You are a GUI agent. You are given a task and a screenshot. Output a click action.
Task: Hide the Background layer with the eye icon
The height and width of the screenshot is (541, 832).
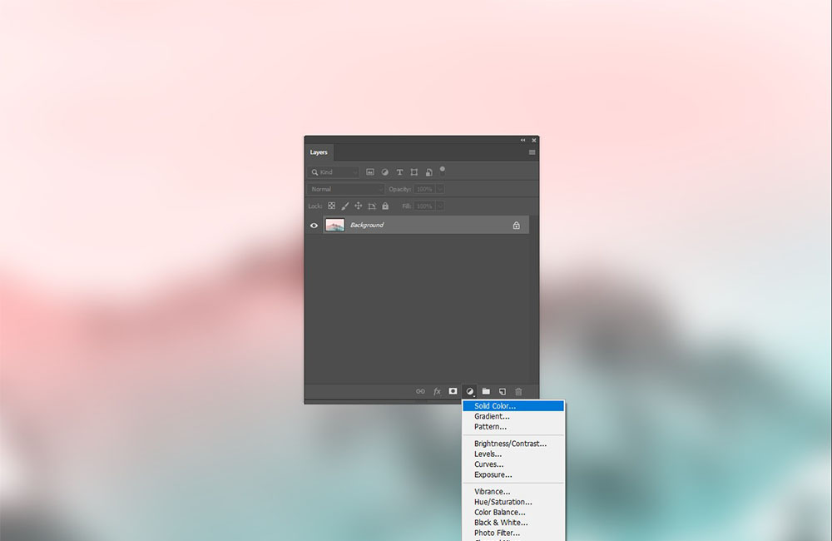[x=314, y=226]
